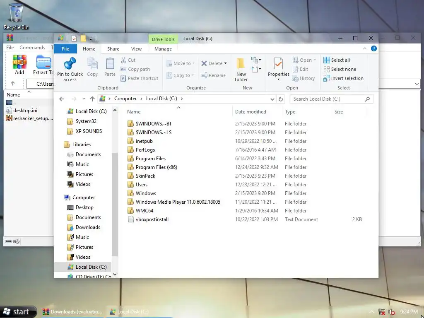Click the Cut scissors button
Viewport: 424px width, 318px height.
click(x=128, y=60)
